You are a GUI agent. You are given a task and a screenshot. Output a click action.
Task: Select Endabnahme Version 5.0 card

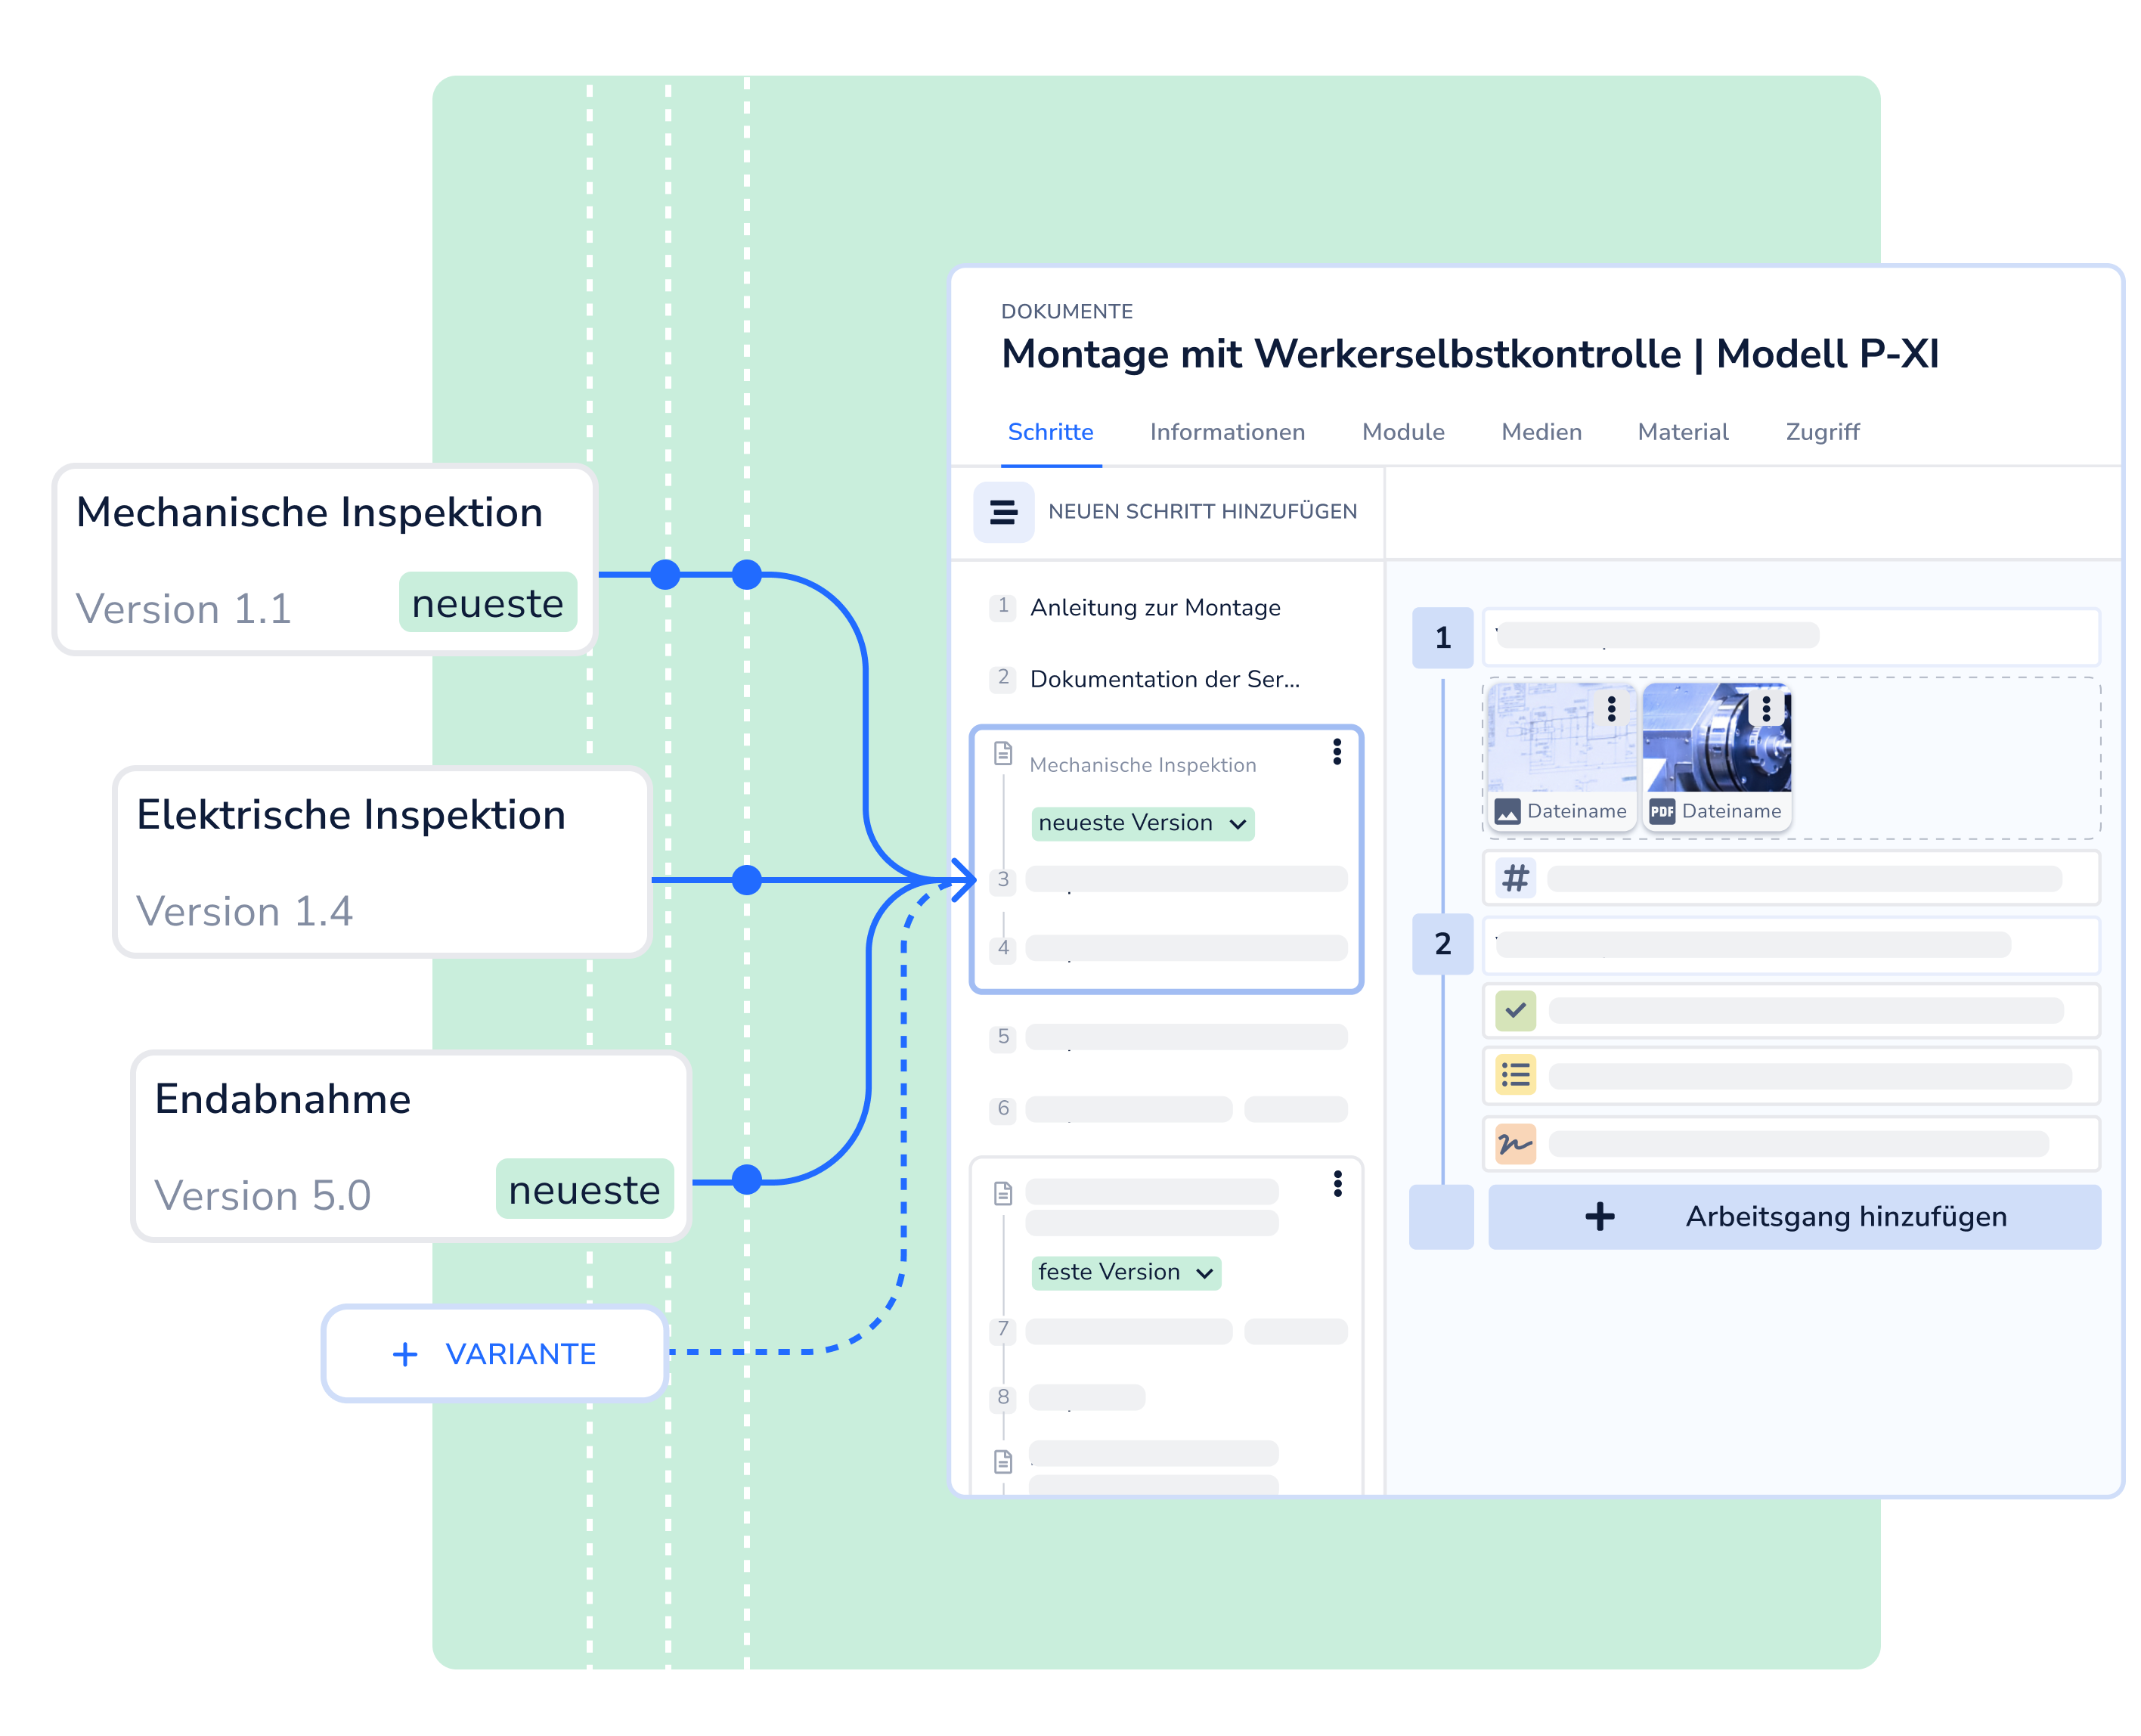[411, 1146]
